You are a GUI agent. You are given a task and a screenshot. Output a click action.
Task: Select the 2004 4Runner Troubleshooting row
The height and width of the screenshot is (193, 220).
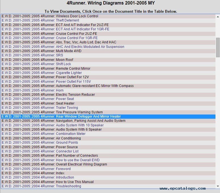(x=108, y=186)
